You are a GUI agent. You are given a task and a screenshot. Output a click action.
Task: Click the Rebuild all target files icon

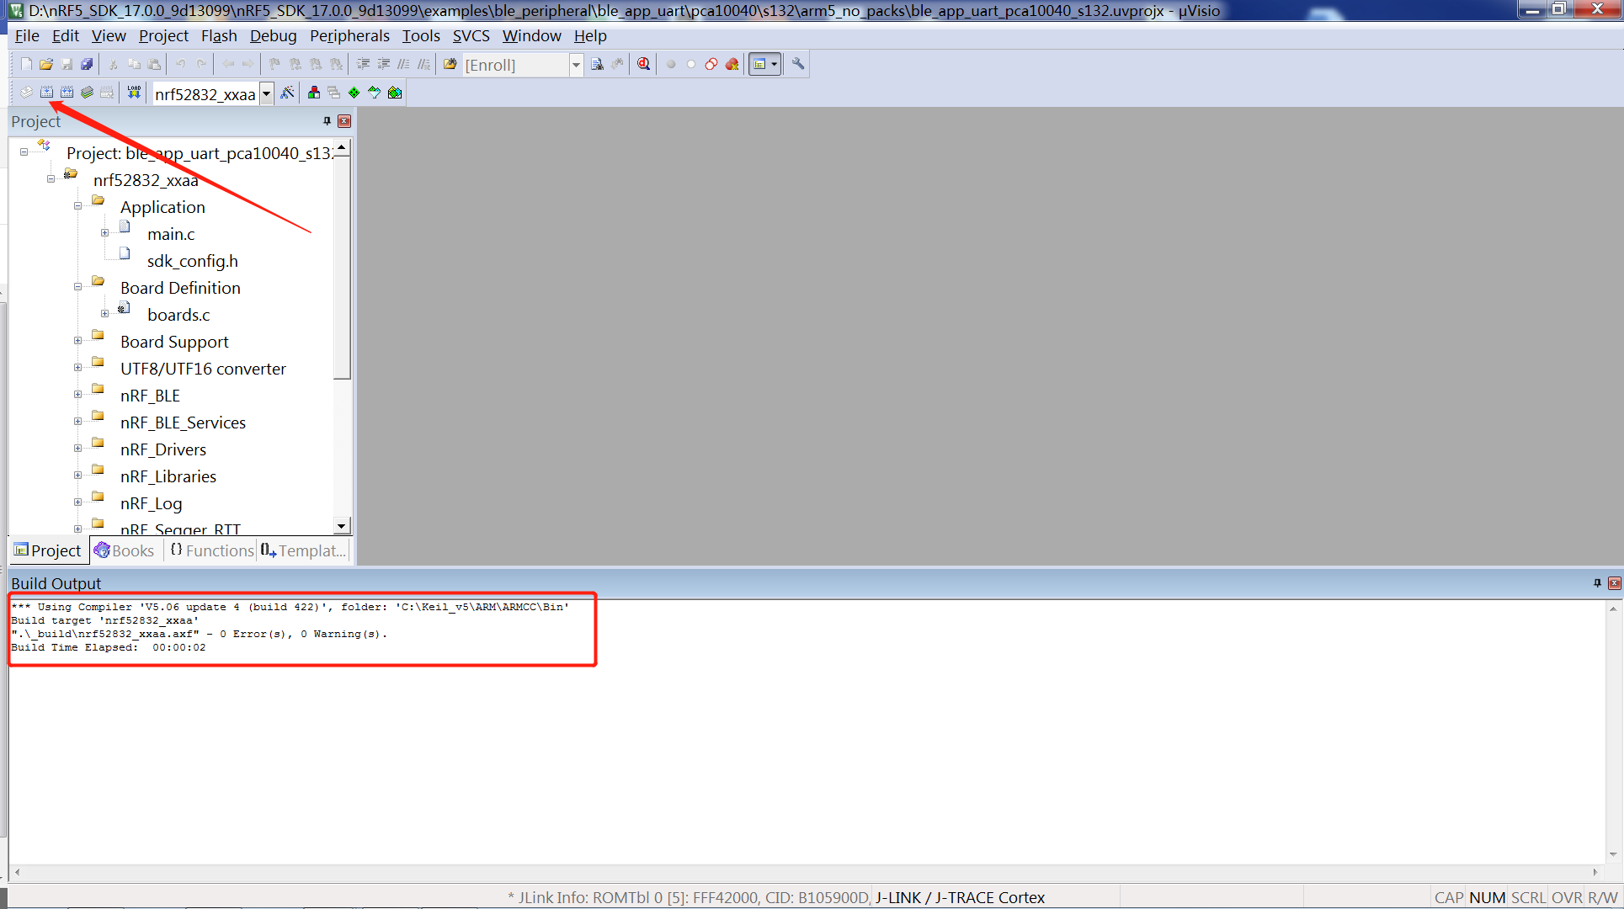67,93
